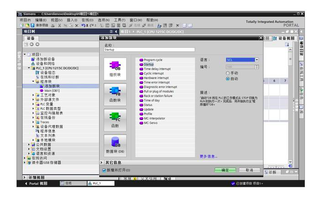Click device view vertical scrollbar up arrow
This screenshot has height=199, width=320.
point(290,50)
